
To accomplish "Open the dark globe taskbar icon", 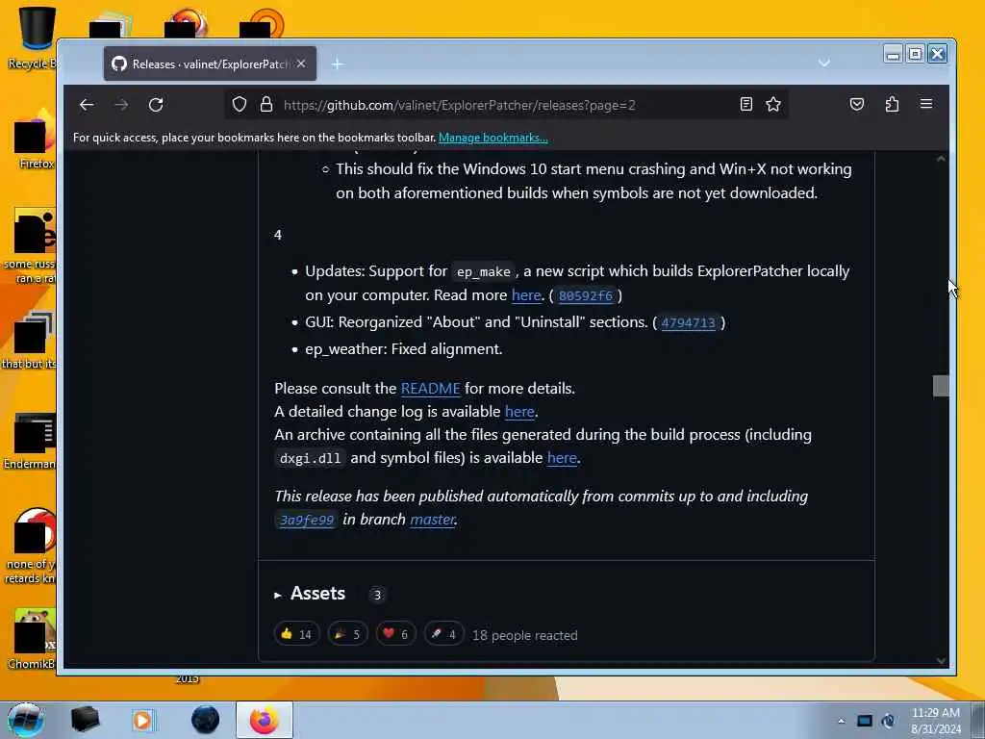I will point(206,720).
